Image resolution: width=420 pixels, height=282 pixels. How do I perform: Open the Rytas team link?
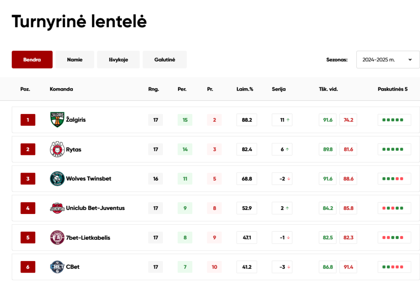(x=74, y=150)
